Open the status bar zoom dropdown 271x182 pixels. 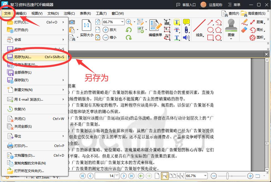pos(205,176)
